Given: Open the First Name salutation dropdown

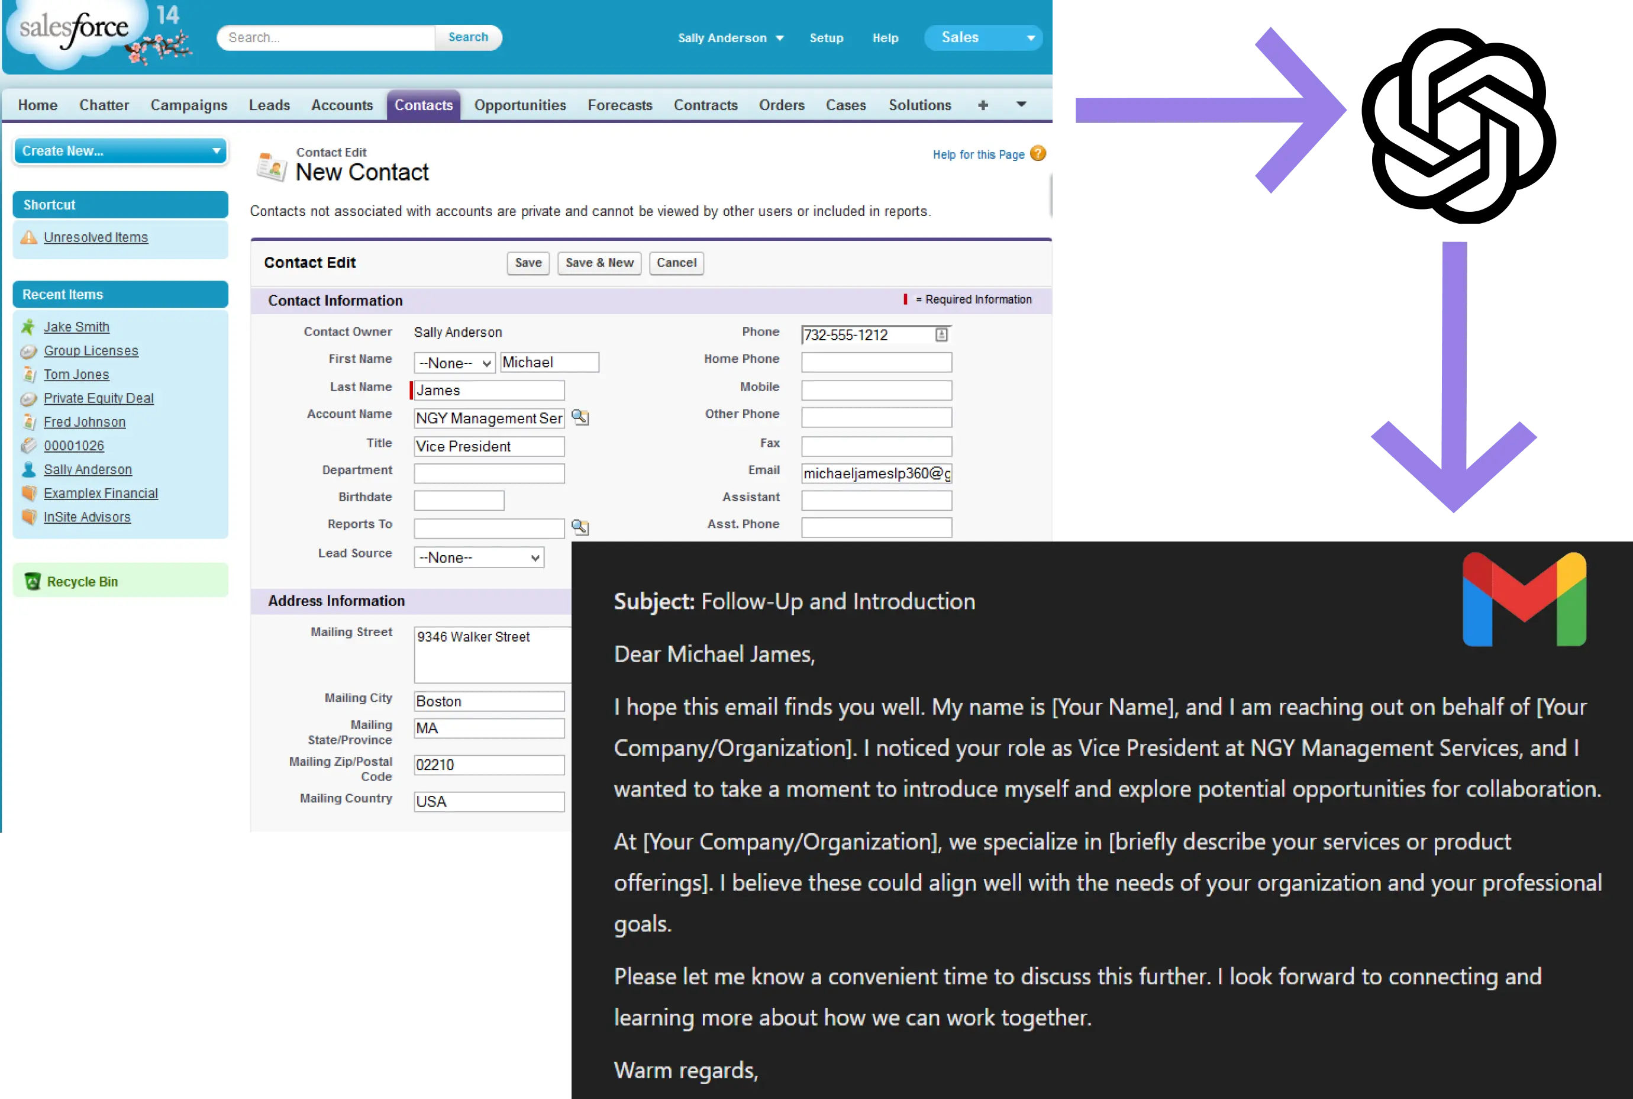Looking at the screenshot, I should click(454, 363).
